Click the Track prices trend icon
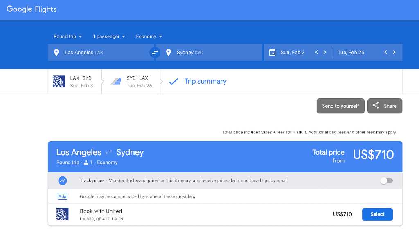Viewport: 419px width, 229px height. coord(63,181)
